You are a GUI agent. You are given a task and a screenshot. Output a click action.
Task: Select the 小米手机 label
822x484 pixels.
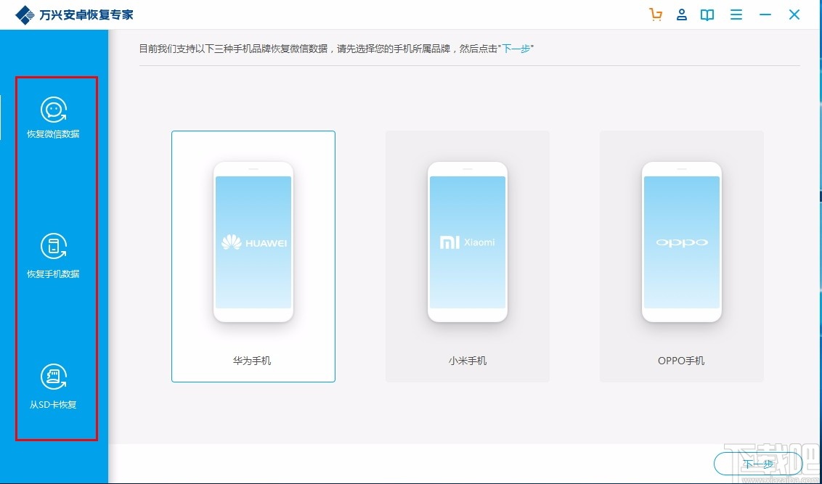click(x=468, y=361)
